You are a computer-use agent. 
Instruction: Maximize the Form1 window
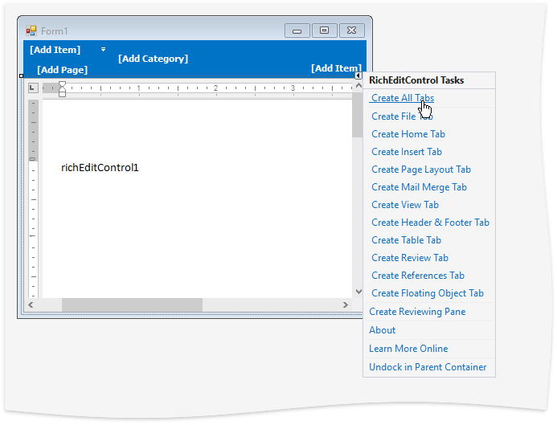(x=325, y=31)
